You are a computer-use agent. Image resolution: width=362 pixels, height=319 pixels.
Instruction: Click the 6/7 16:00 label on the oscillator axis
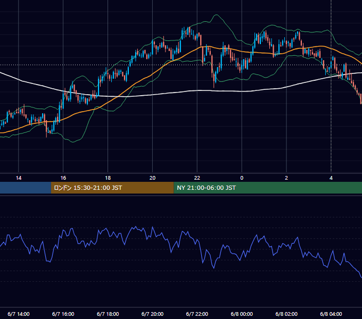point(63,314)
